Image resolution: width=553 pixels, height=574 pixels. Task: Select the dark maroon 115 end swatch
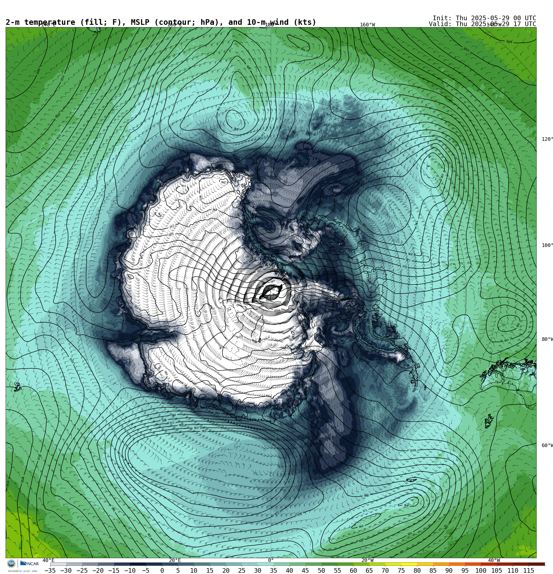[537, 564]
